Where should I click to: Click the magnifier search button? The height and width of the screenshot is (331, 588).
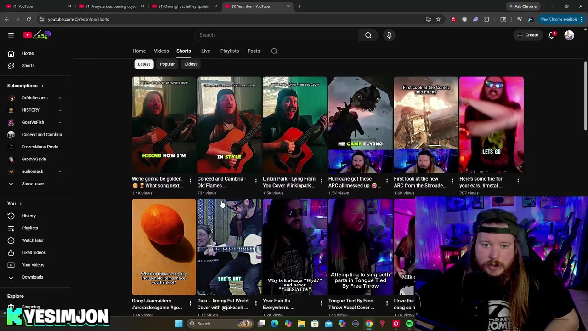[x=368, y=35]
